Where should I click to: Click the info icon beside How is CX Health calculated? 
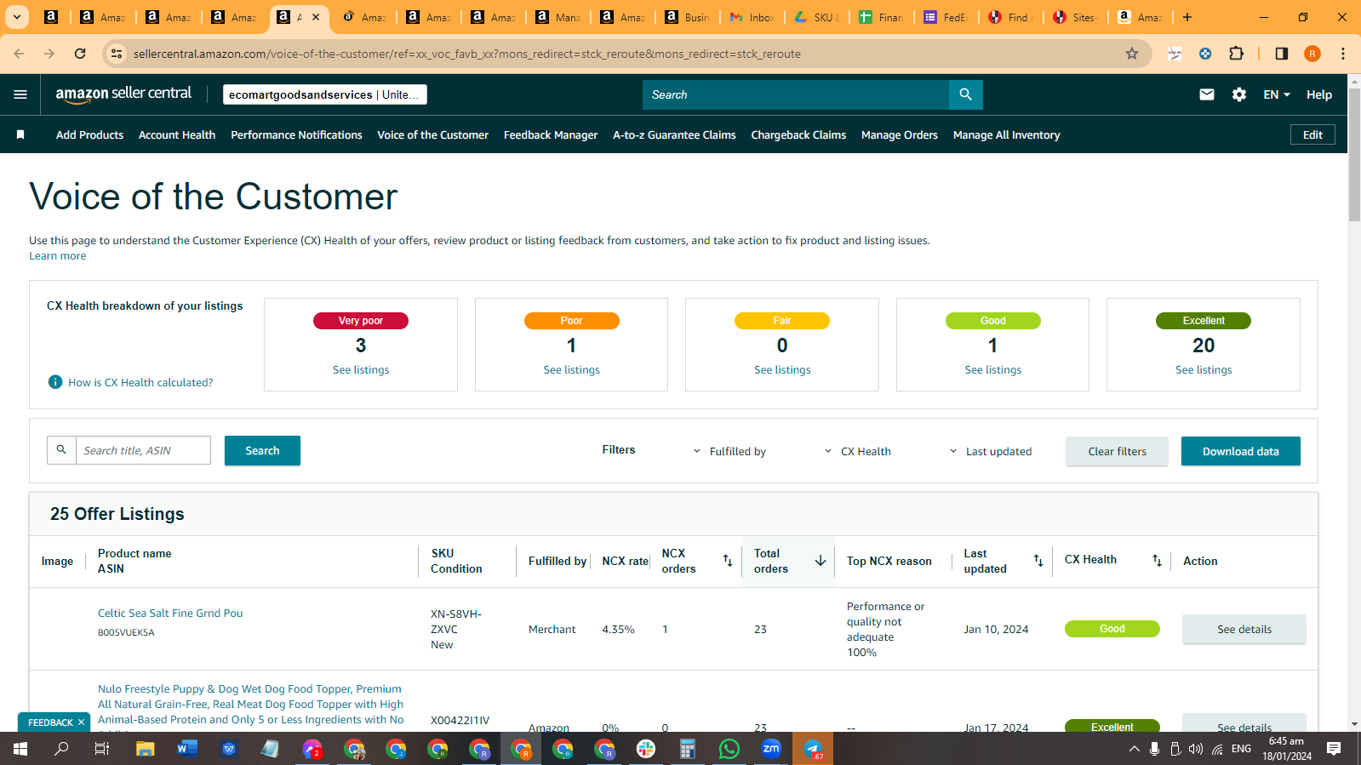point(55,382)
